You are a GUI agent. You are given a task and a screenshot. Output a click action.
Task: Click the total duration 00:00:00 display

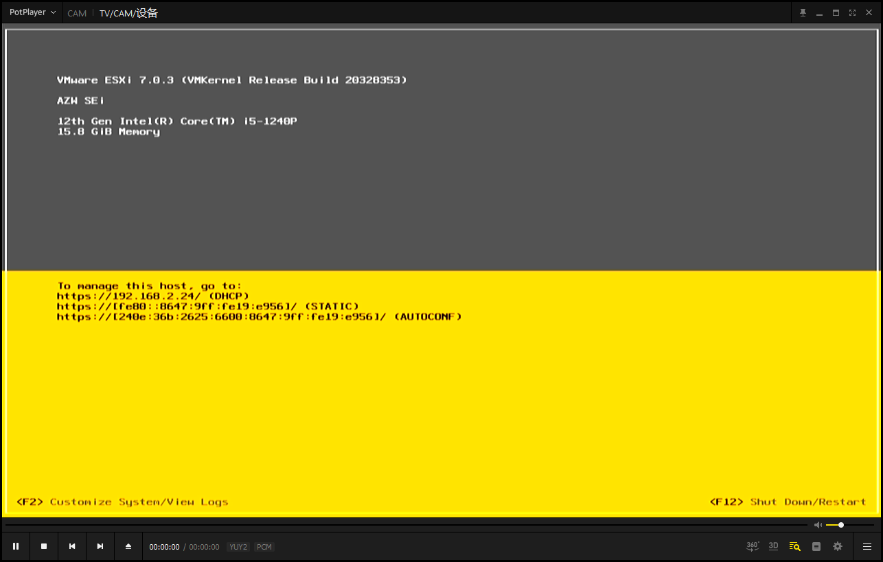pos(204,547)
